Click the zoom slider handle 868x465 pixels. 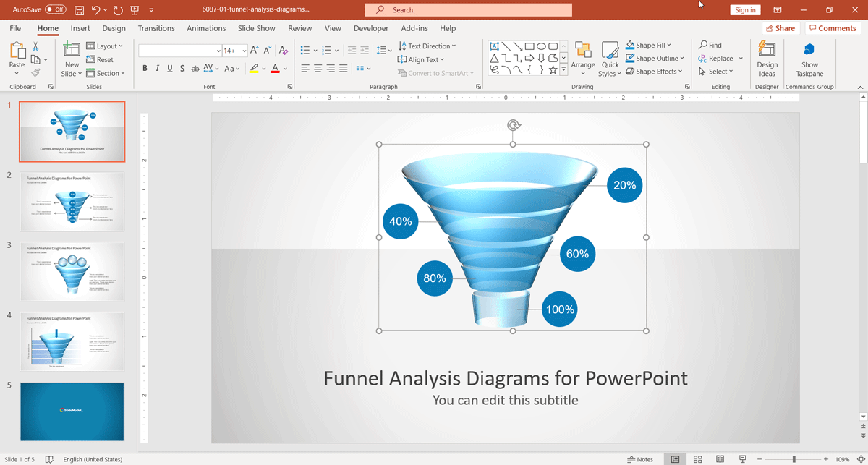pos(793,459)
